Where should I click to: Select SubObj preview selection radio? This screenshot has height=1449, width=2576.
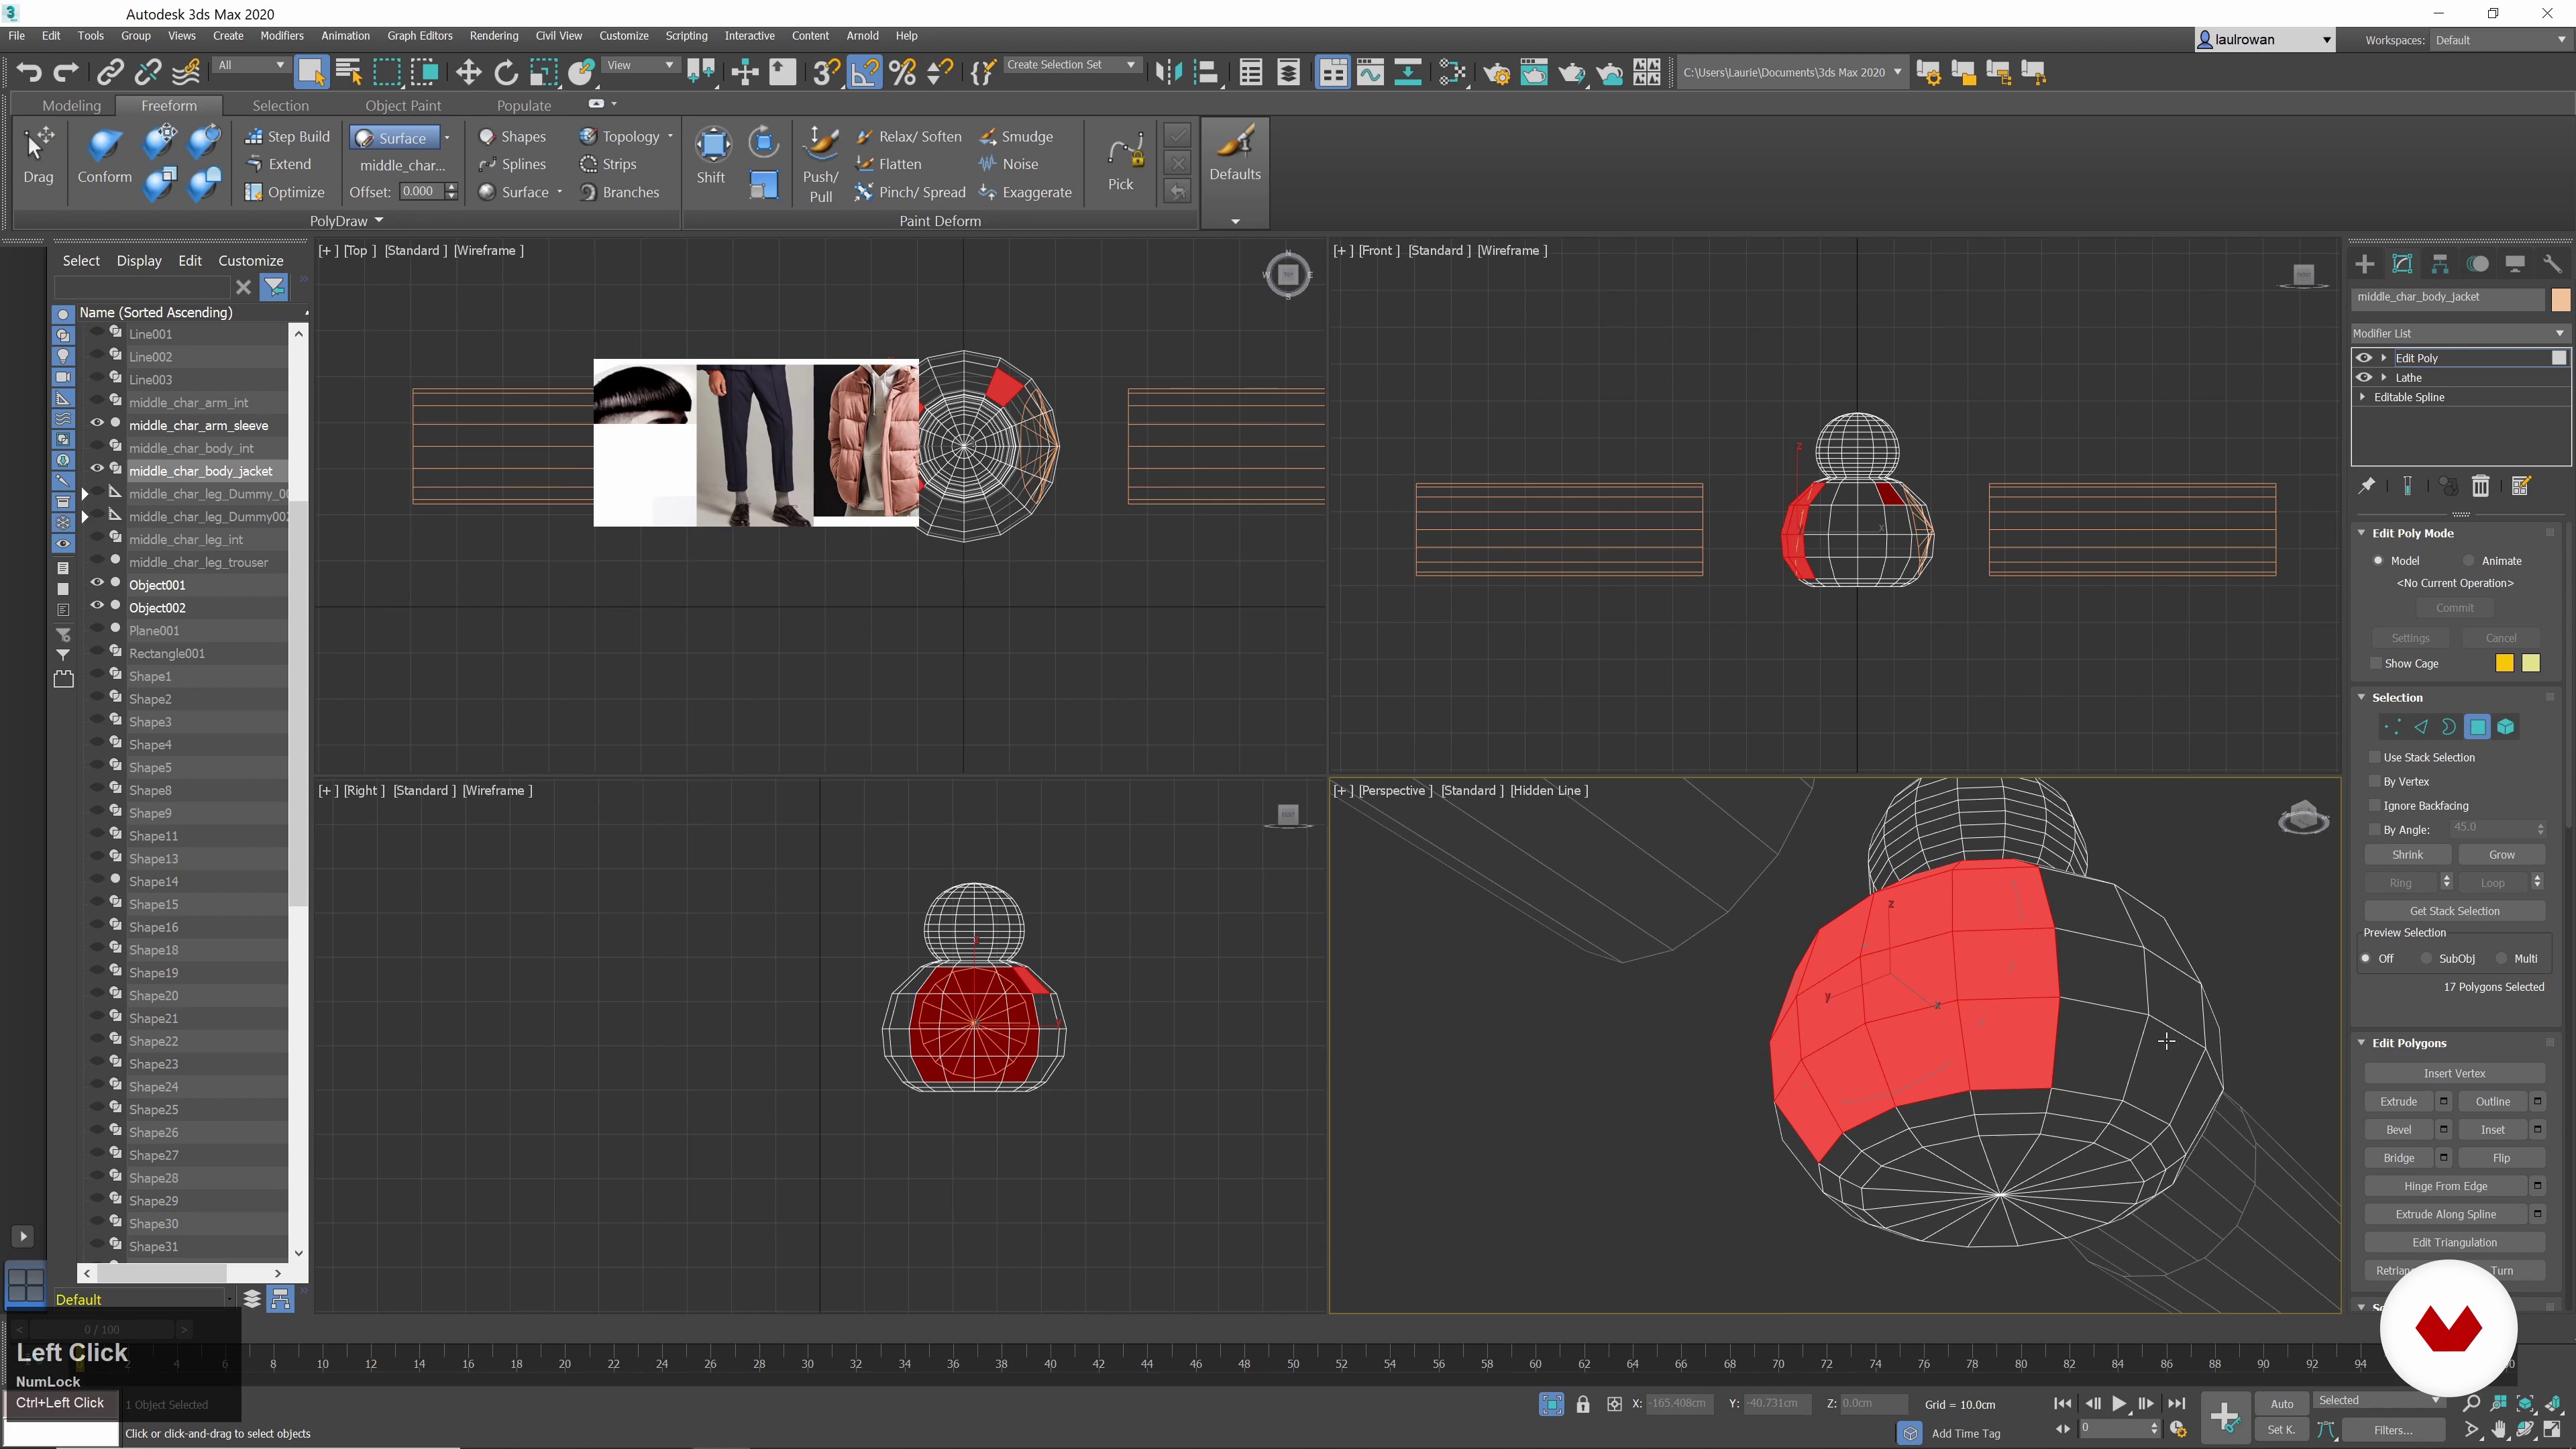point(2426,958)
